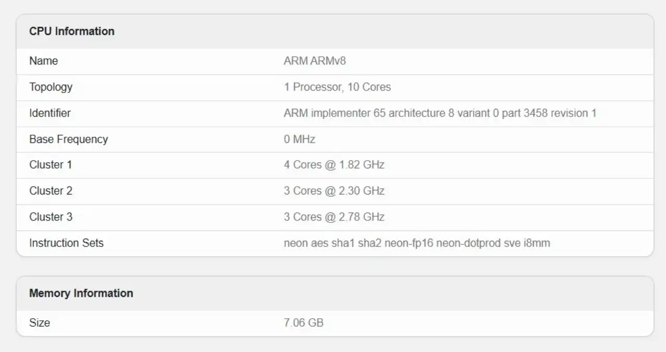This screenshot has width=666, height=352.
Task: Click the '1 Processor, 10 Cores' value
Action: click(x=337, y=87)
